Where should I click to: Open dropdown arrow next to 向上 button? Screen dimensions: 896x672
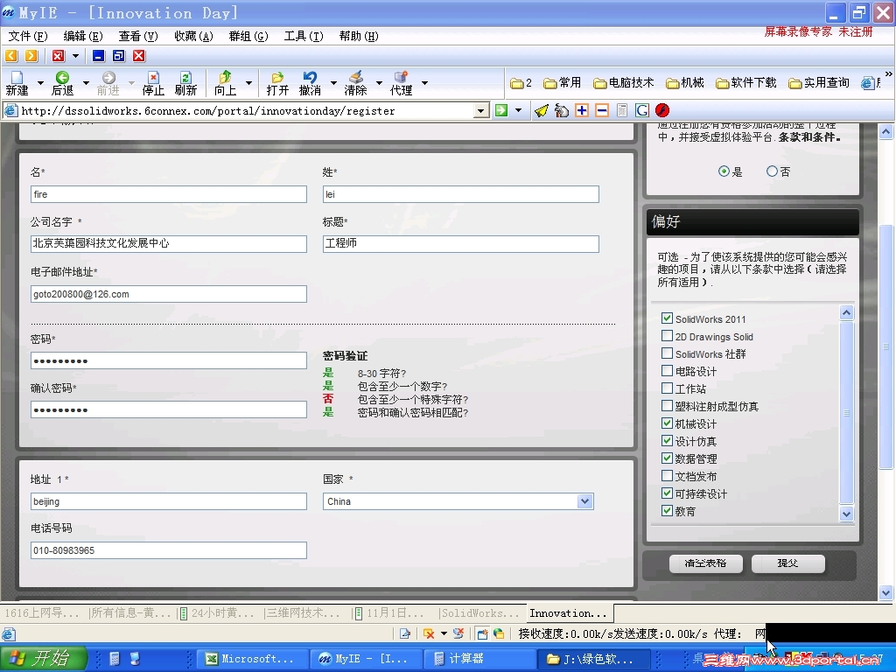(248, 83)
